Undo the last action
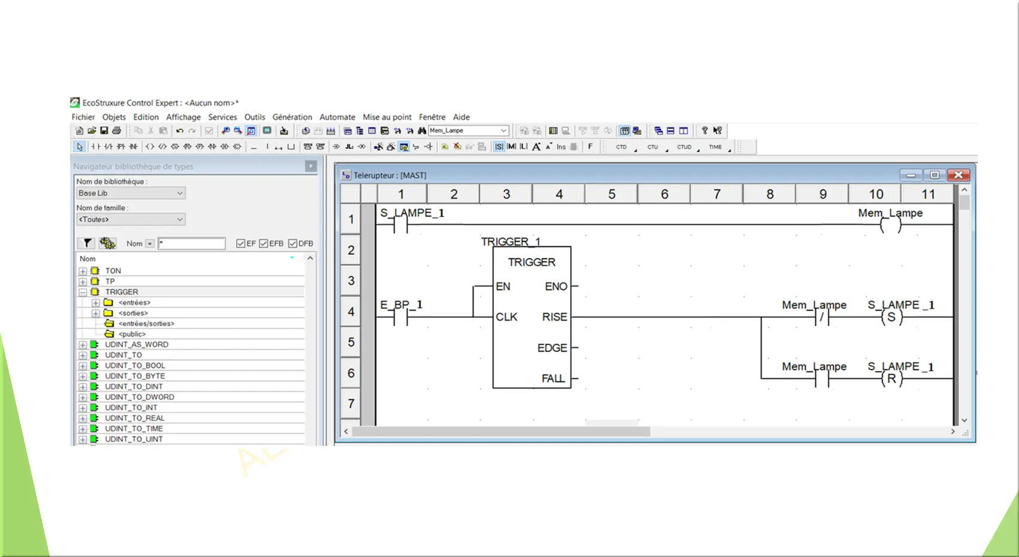Screen dimensions: 1019x557 click(x=180, y=131)
